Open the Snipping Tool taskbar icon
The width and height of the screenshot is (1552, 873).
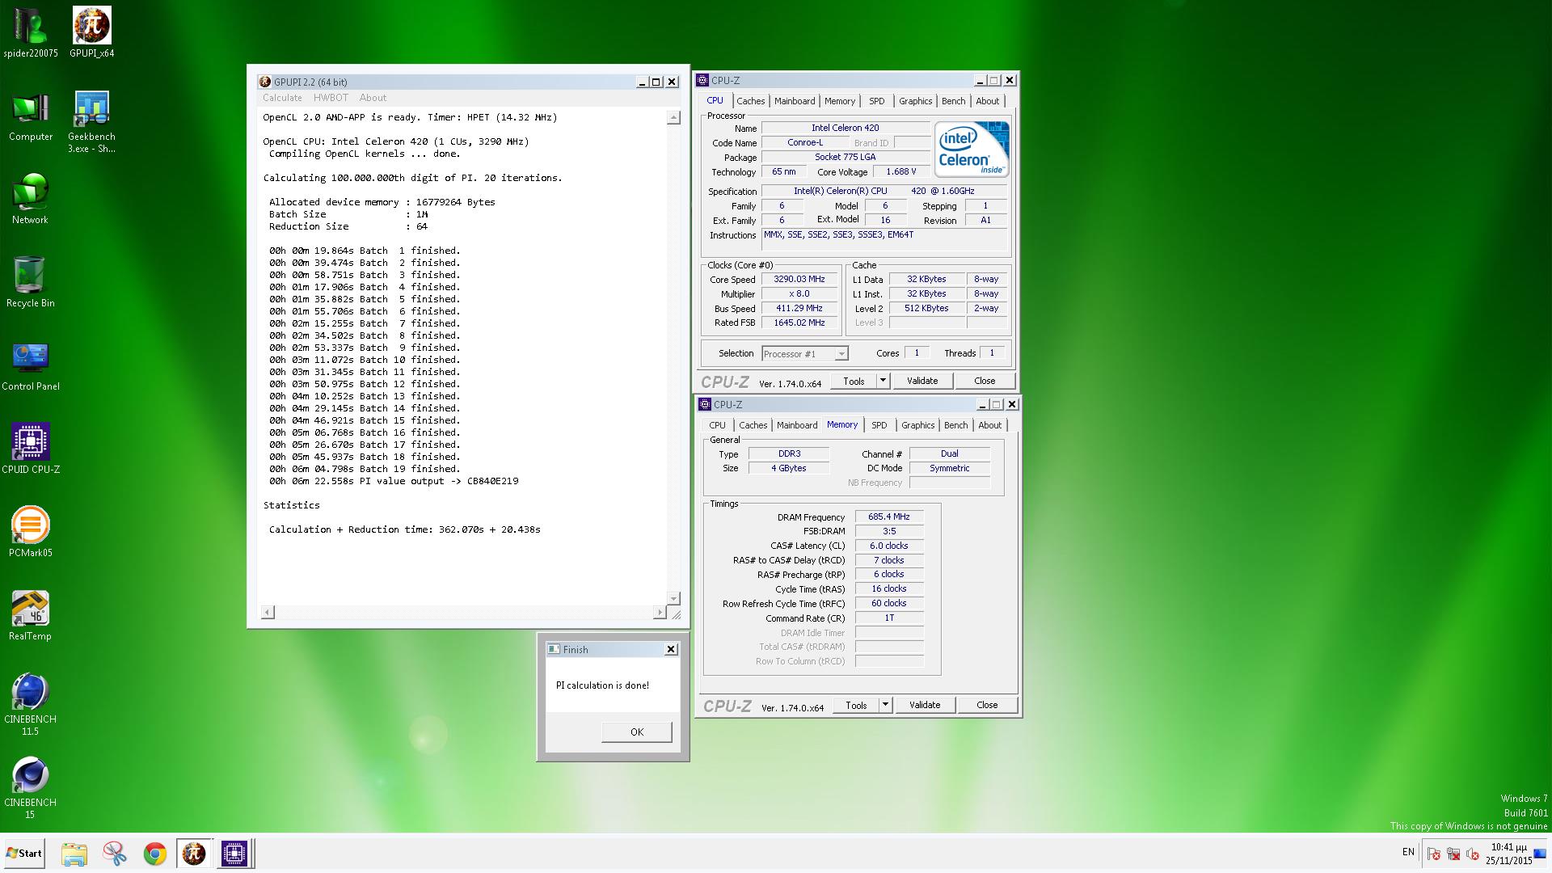click(x=115, y=854)
